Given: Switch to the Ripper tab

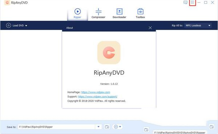Looking at the screenshot, I should tap(77, 13).
